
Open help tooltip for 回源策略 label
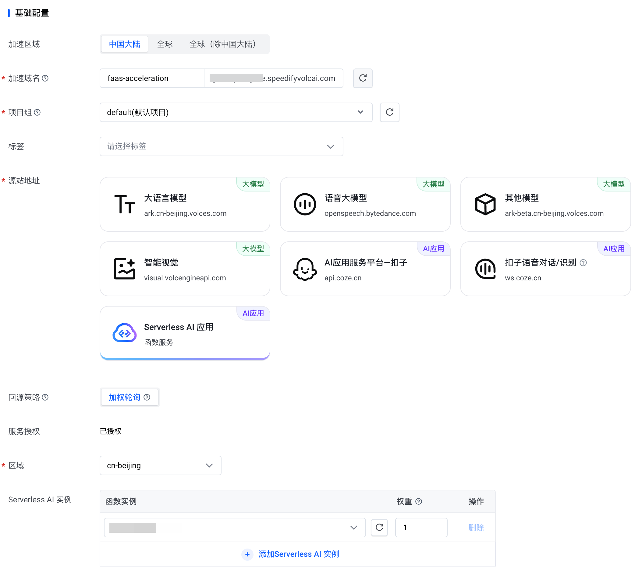tap(45, 398)
